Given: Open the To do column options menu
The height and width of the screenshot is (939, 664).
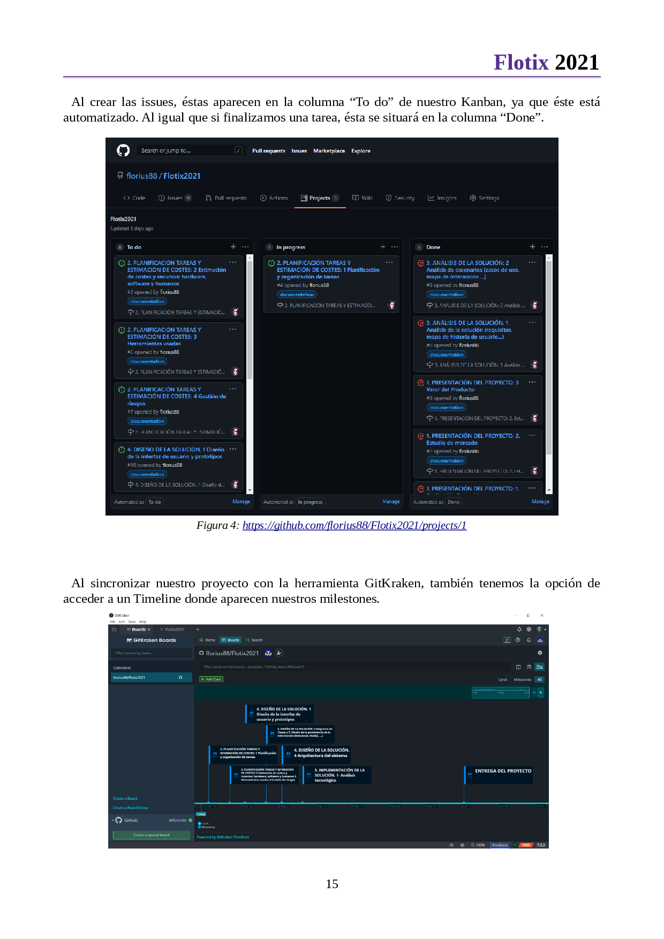Looking at the screenshot, I should 245,247.
